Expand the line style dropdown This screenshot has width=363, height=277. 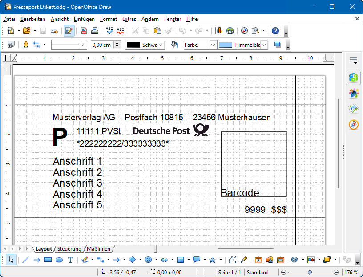[82, 45]
